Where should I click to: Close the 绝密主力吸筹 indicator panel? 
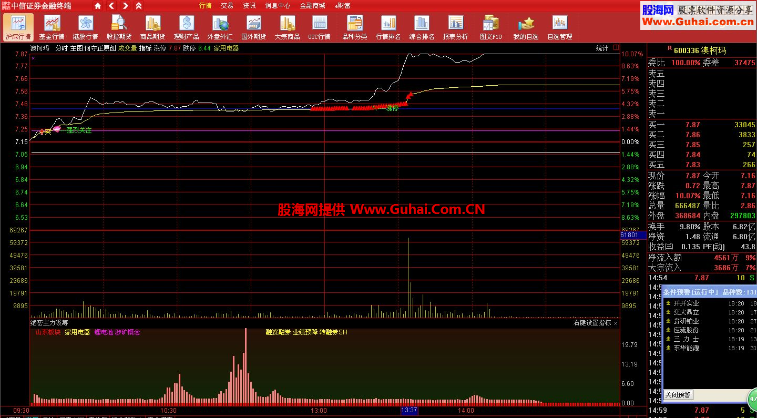coord(616,323)
